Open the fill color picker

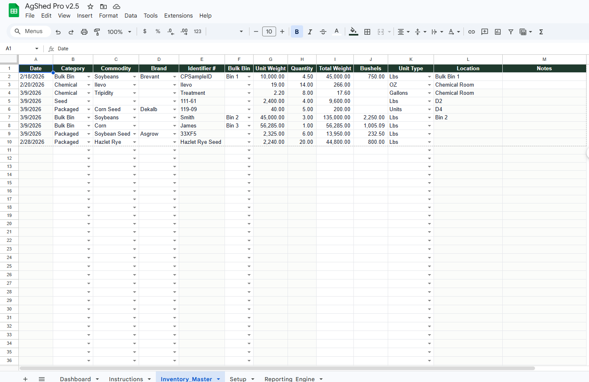pos(353,32)
